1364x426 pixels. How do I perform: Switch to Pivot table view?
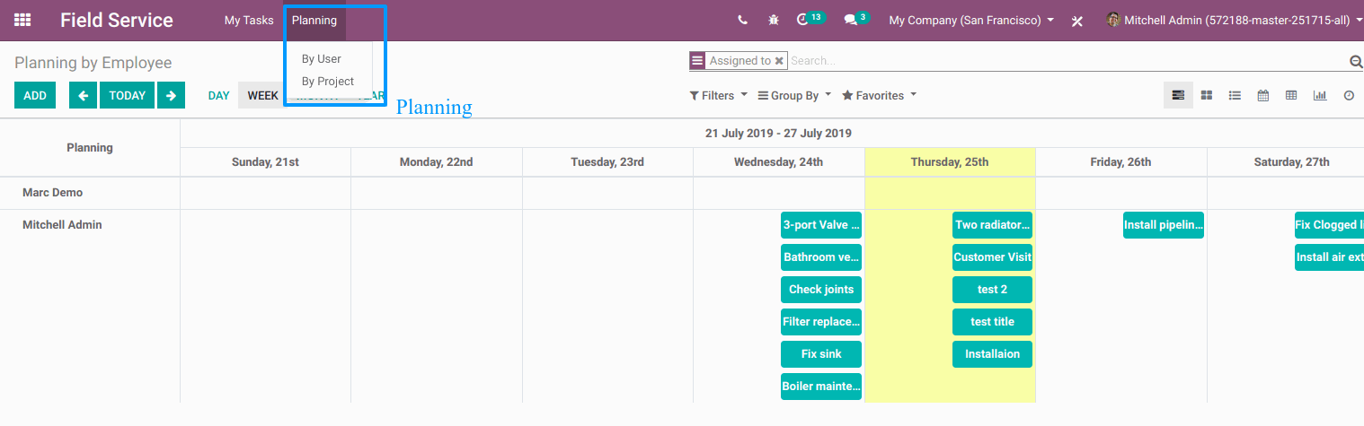point(1291,95)
